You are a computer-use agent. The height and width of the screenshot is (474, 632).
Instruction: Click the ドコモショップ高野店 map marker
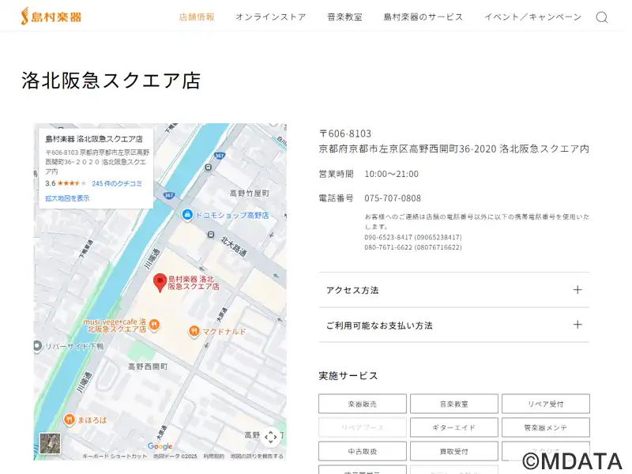point(187,215)
